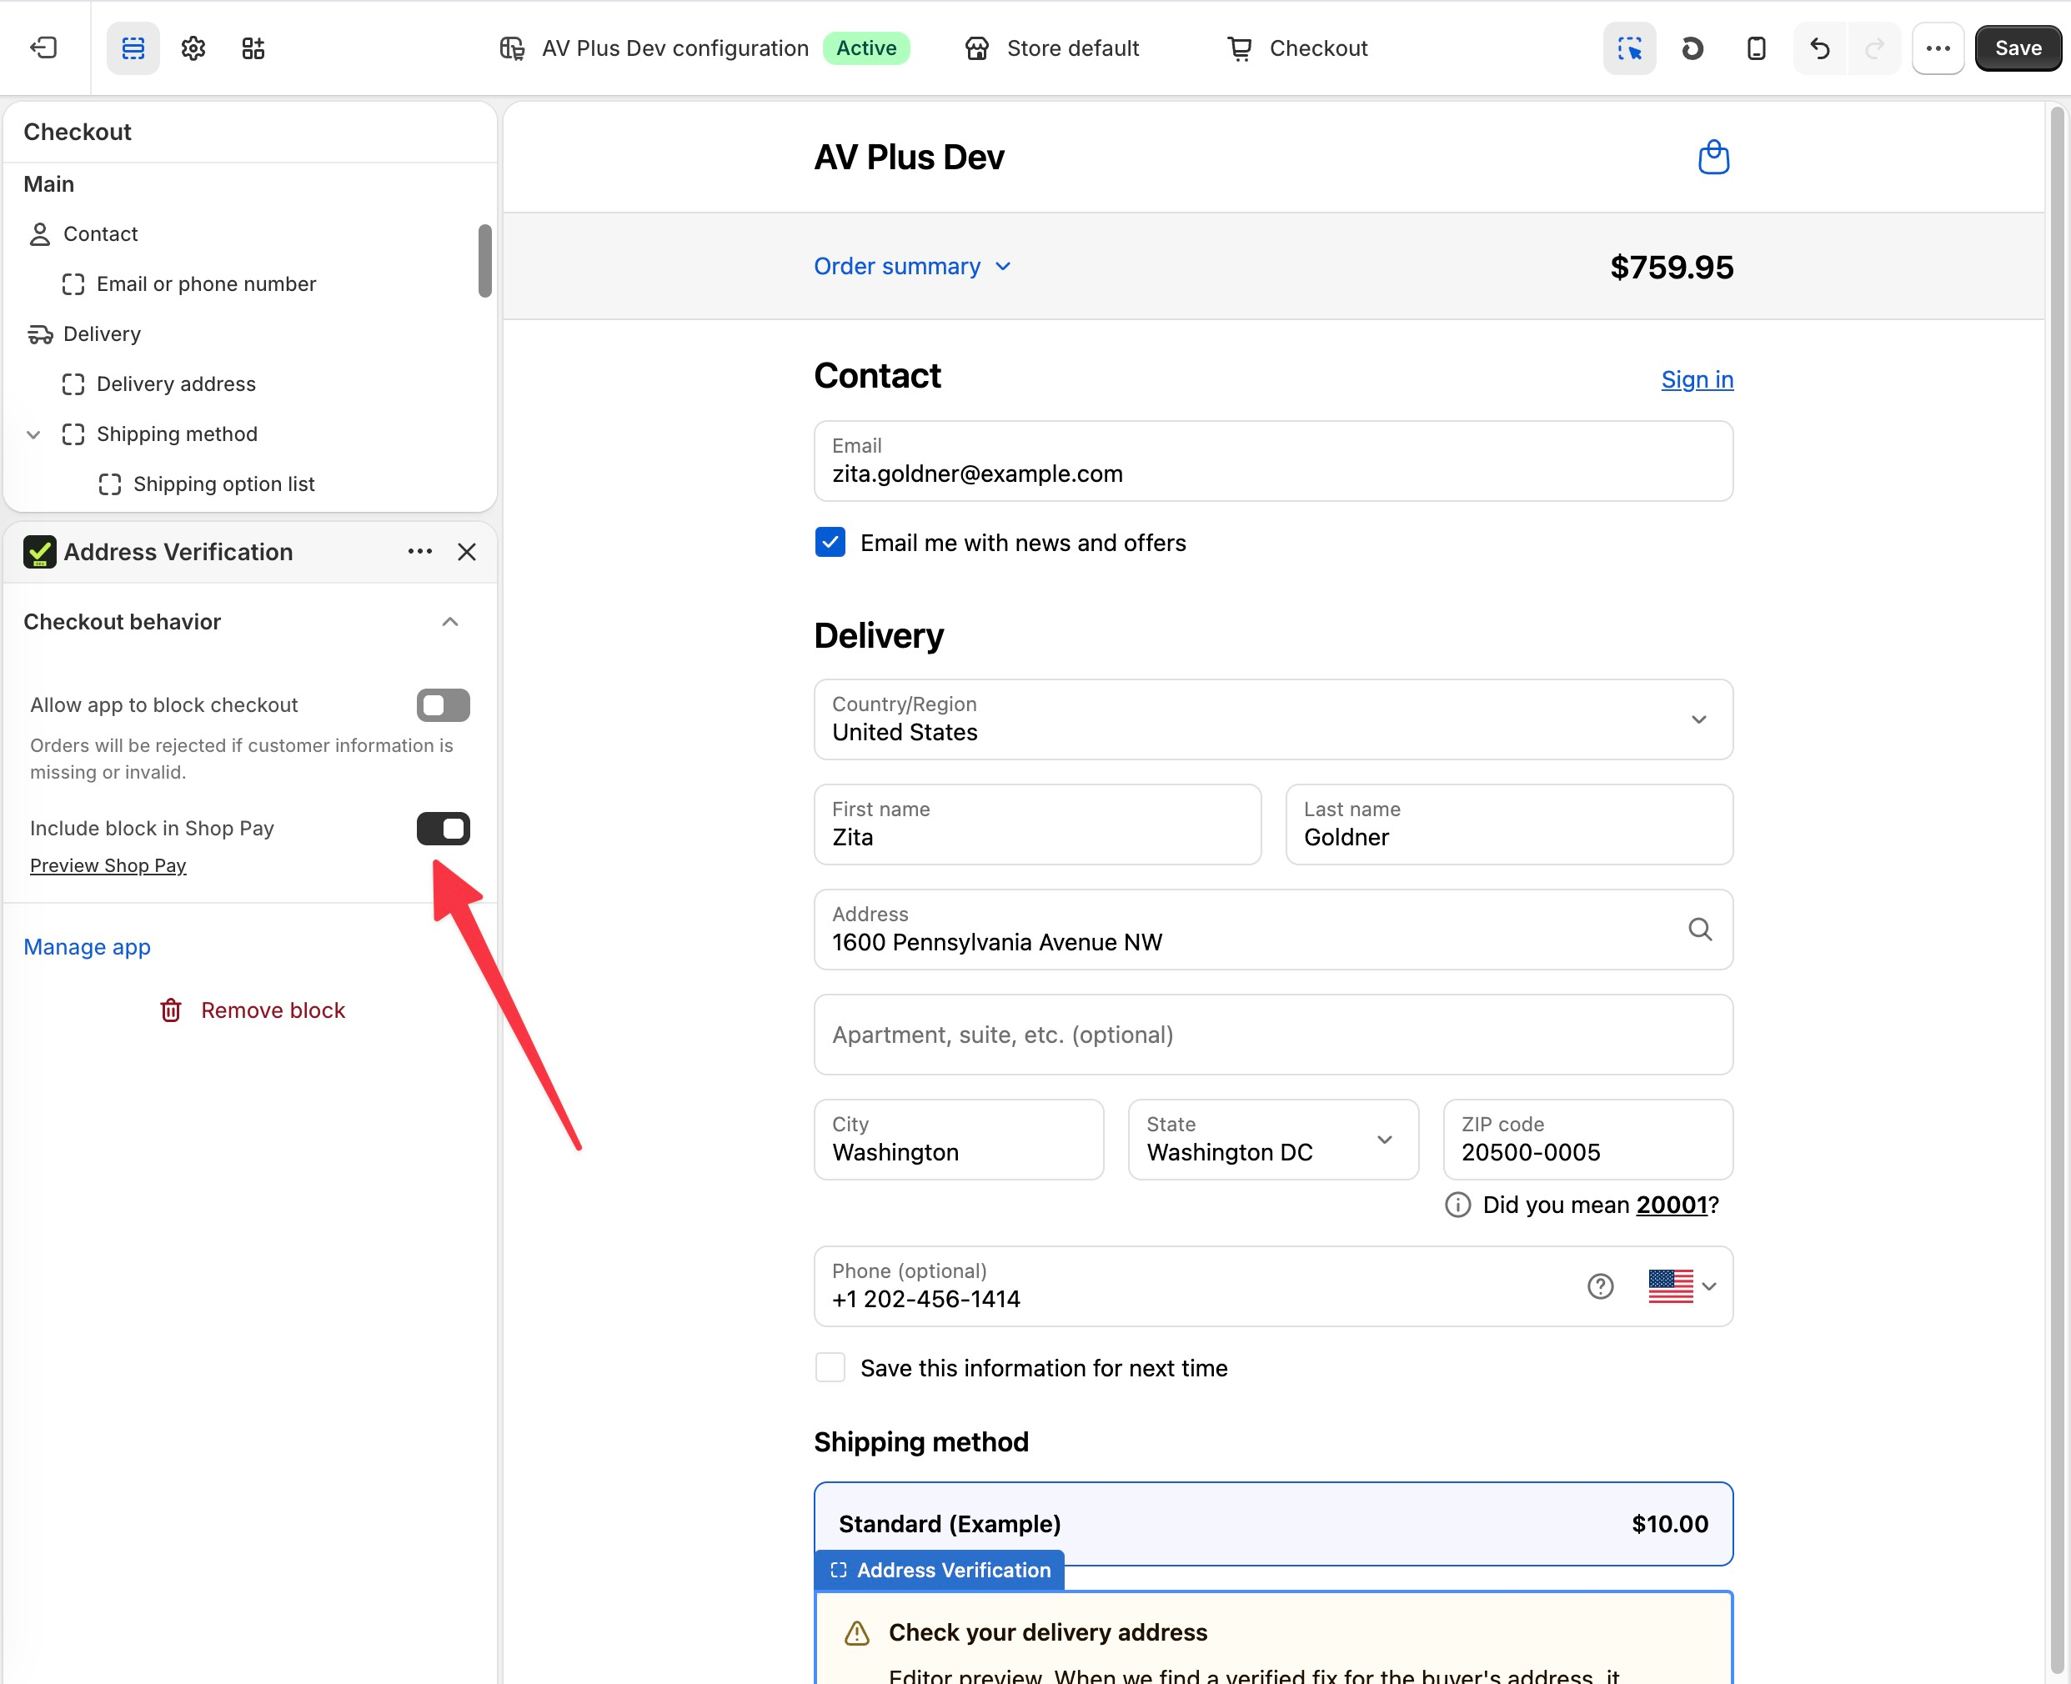The height and width of the screenshot is (1684, 2071).
Task: Select the Standard (Example) shipping option
Action: [x=1274, y=1523]
